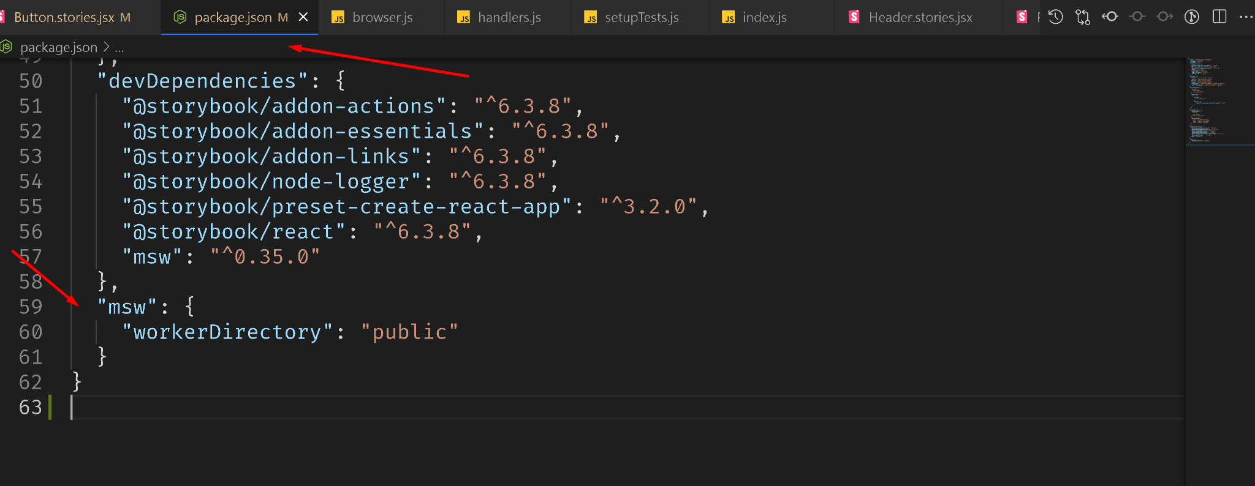This screenshot has height=486, width=1255.
Task: Select the setupTests.js tab
Action: click(641, 17)
